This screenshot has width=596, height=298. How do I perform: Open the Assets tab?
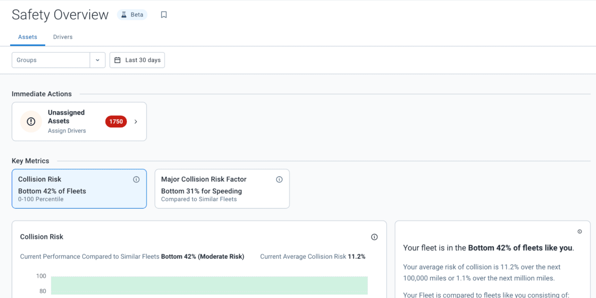coord(28,37)
